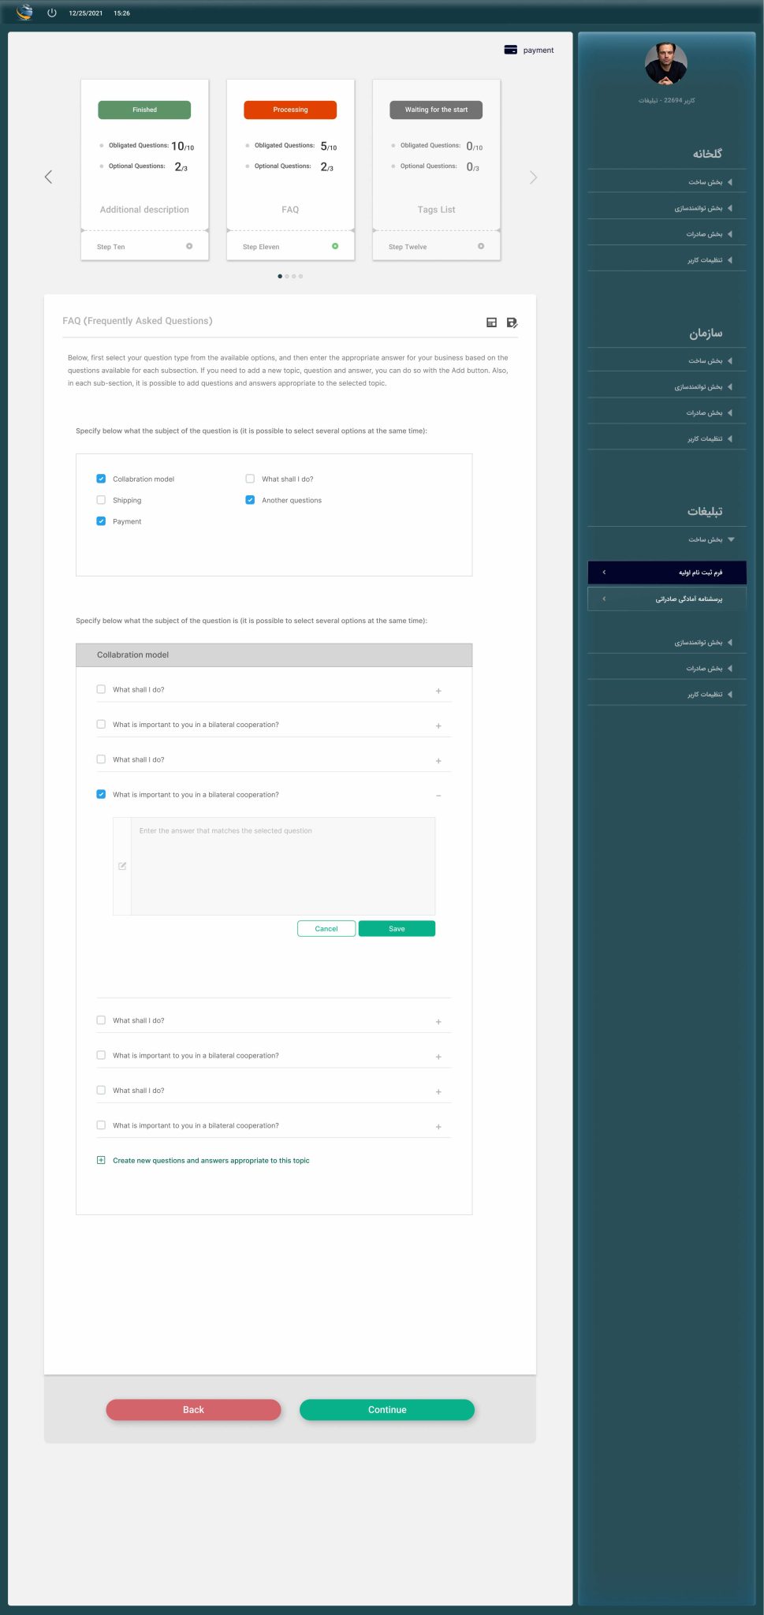This screenshot has width=764, height=1615.
Task: Check the Shipping subject checkbox
Action: 101,500
